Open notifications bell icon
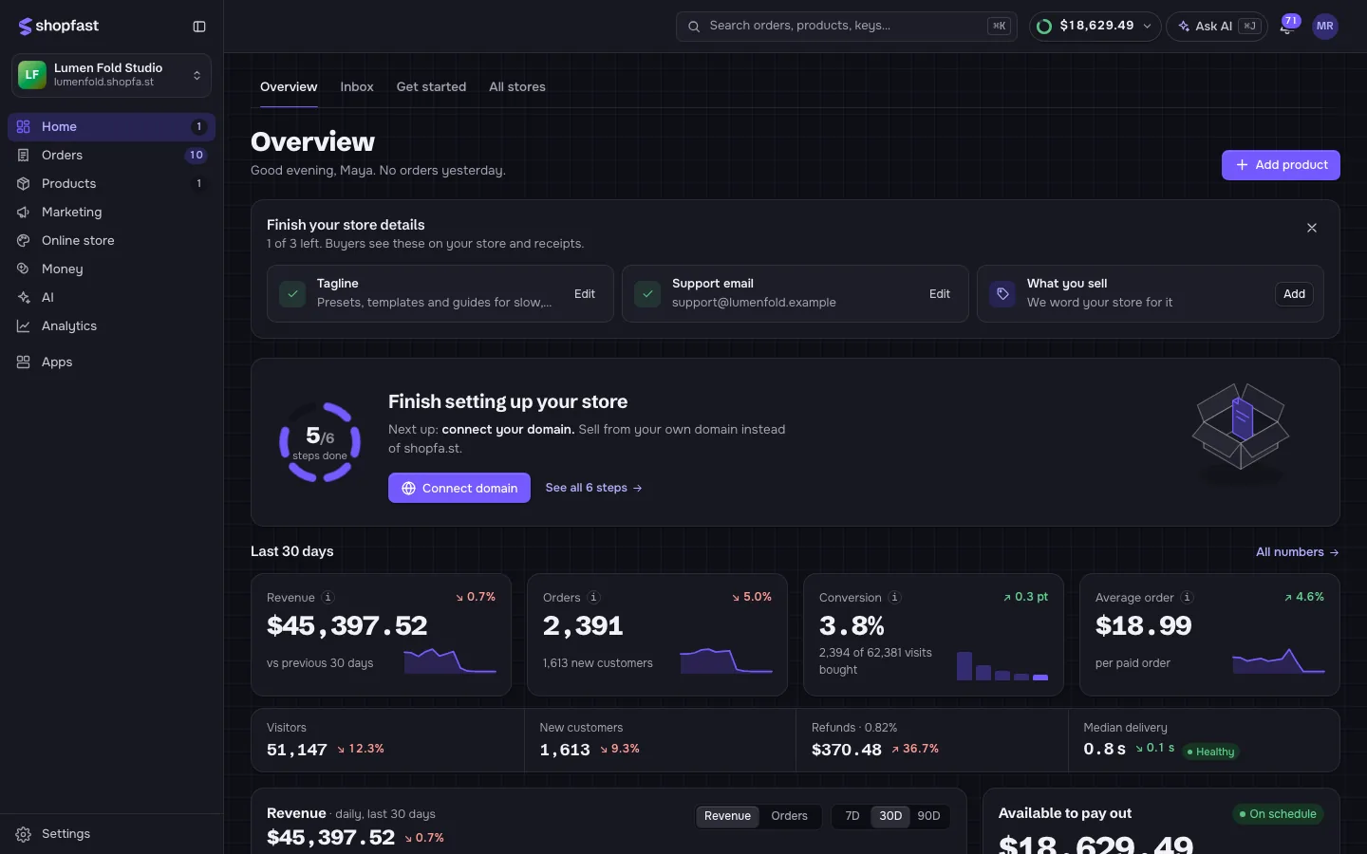This screenshot has width=1367, height=854. 1286,27
